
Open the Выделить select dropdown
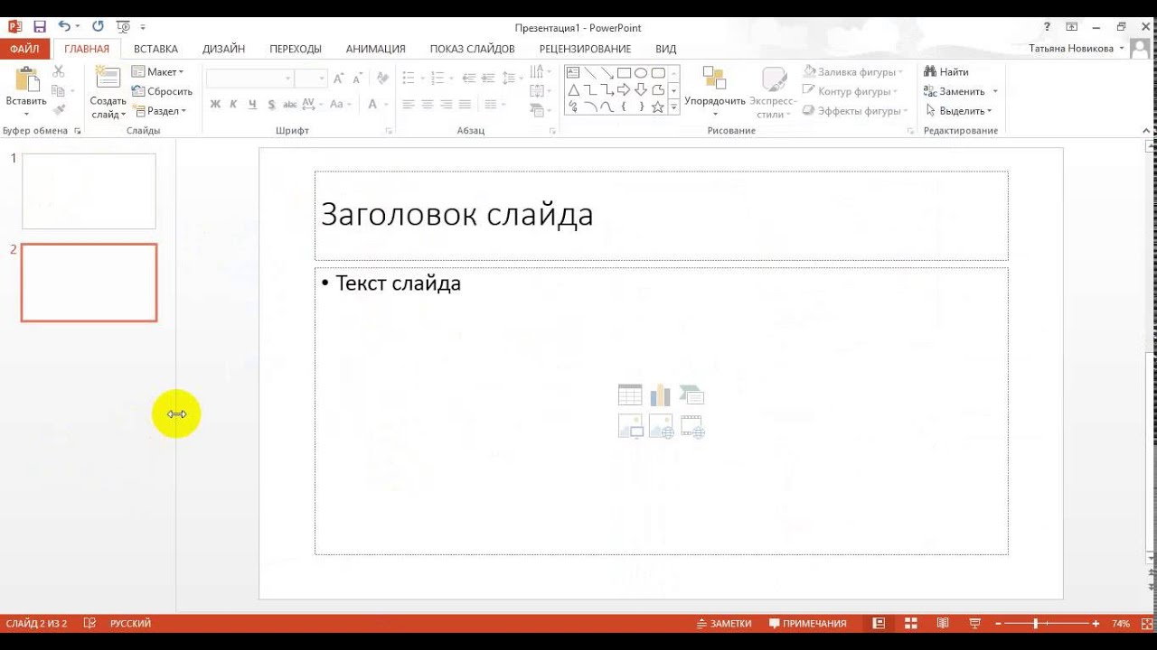(x=958, y=111)
